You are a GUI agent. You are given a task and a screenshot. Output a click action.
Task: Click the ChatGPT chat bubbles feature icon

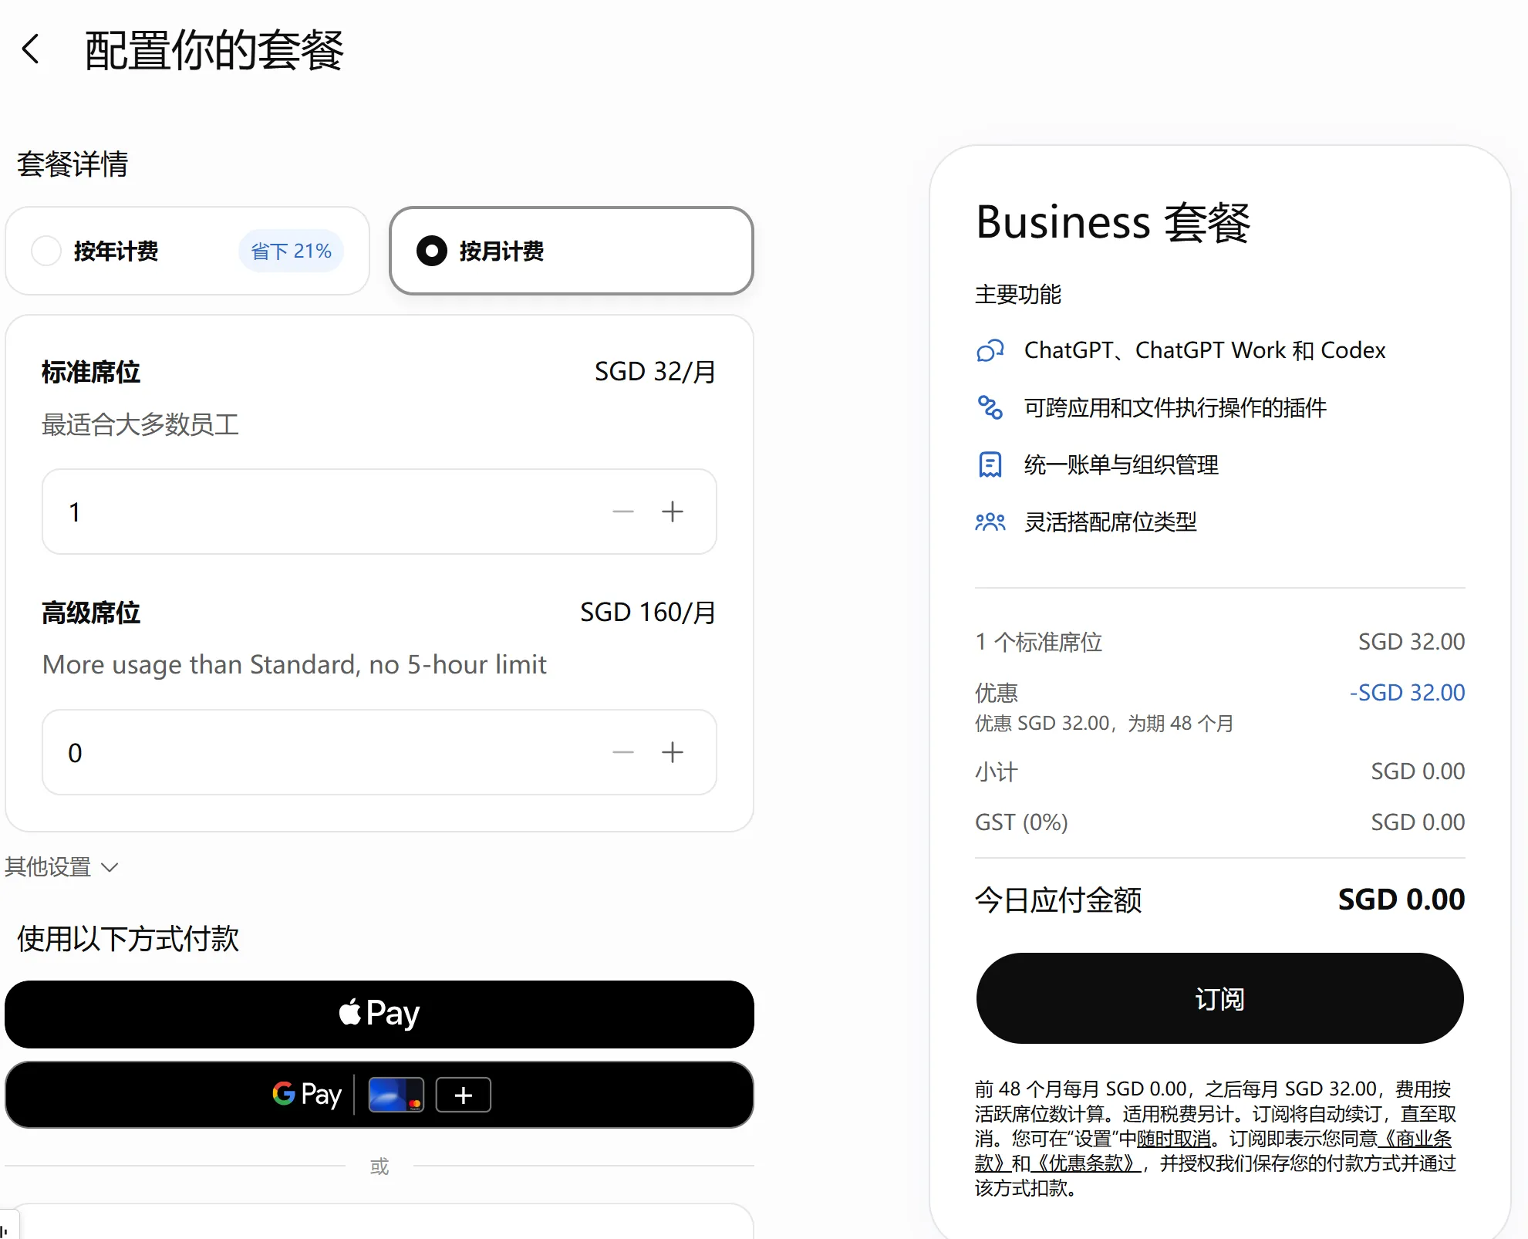990,350
